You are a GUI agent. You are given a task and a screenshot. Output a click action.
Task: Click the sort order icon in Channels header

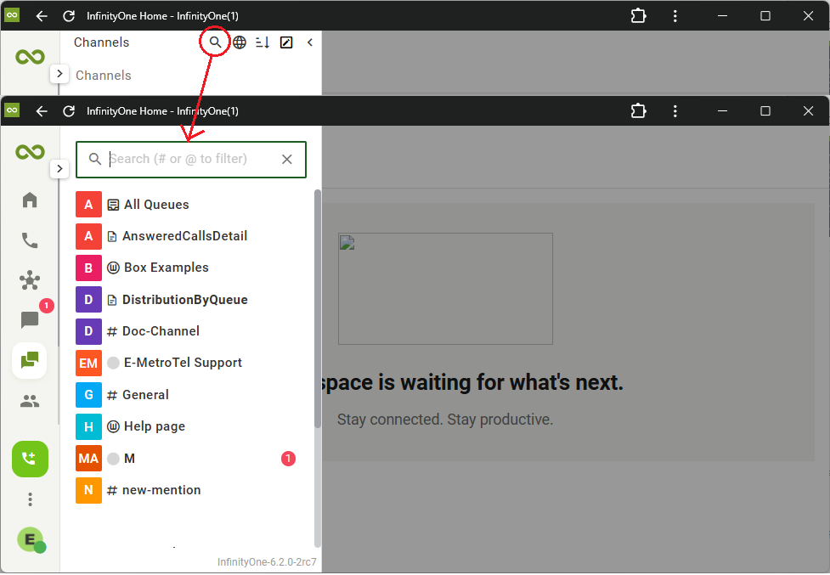[263, 42]
